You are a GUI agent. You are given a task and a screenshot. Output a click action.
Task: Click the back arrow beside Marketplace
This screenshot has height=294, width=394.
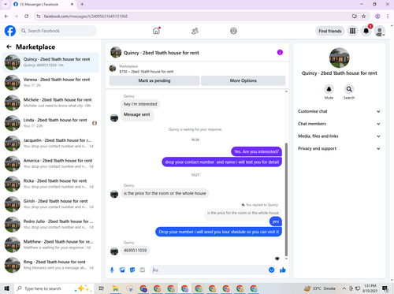9,47
